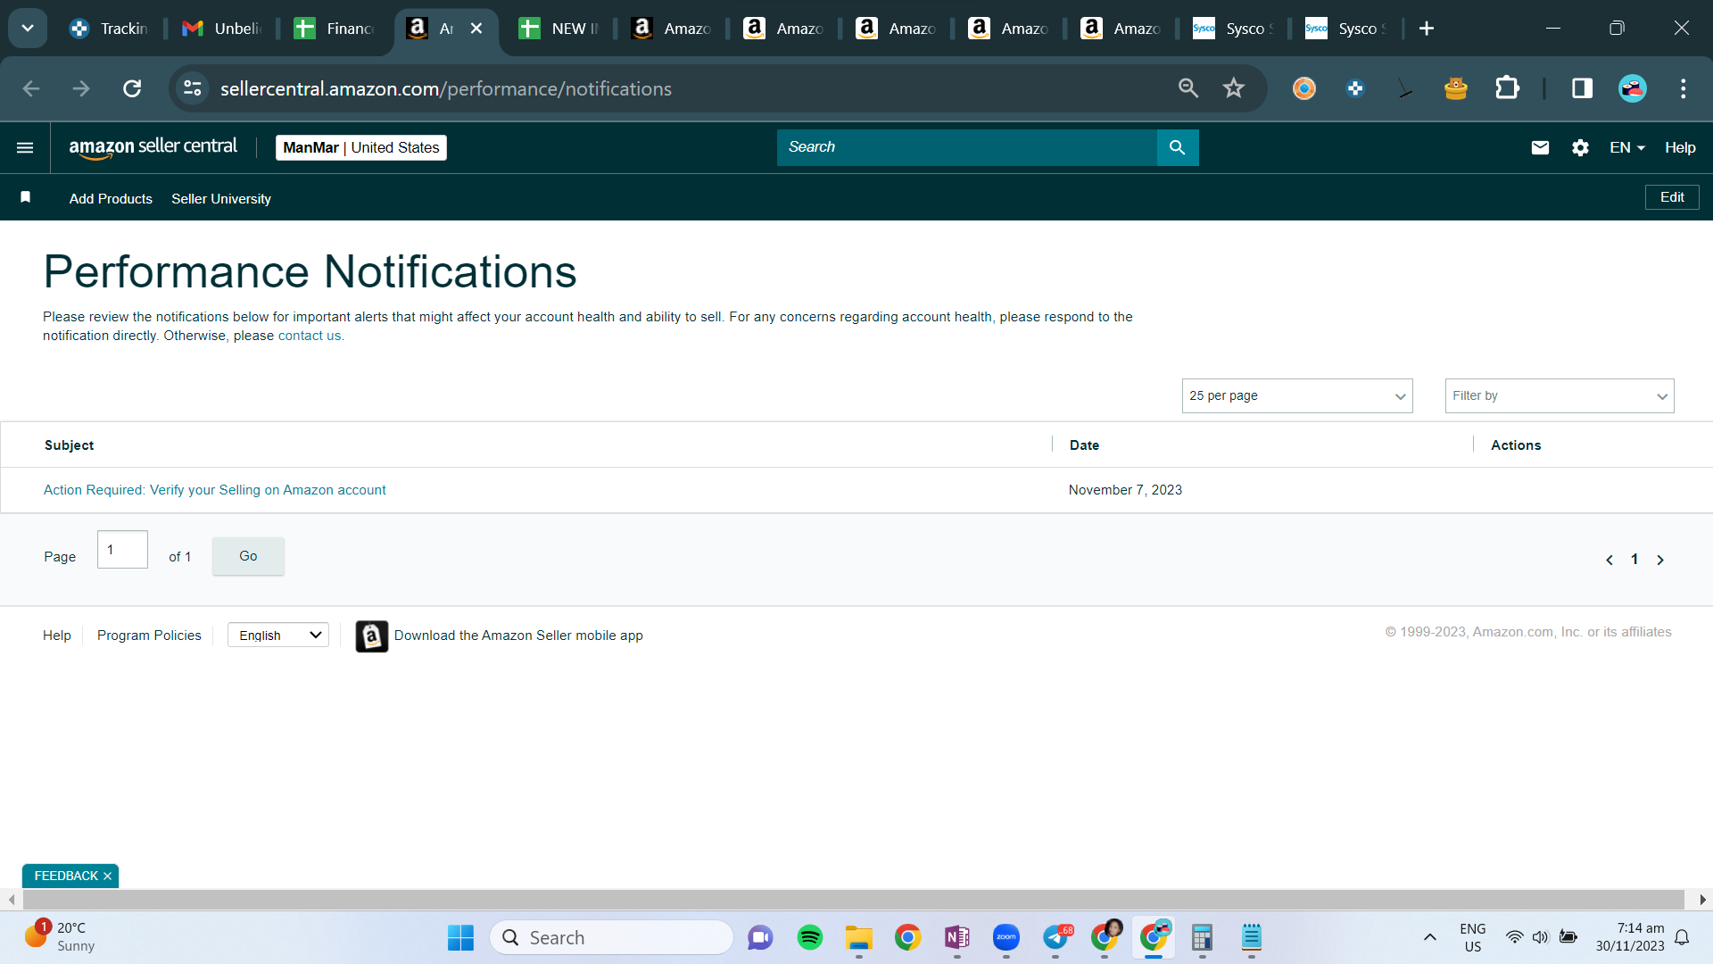1713x964 pixels.
Task: Open the Filter by dropdown
Action: (x=1560, y=395)
